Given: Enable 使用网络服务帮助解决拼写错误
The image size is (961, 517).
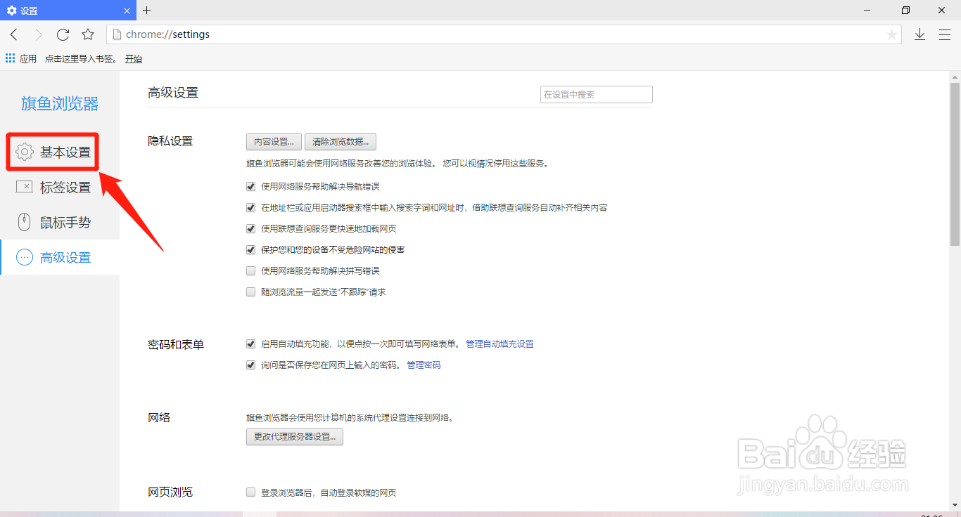Looking at the screenshot, I should point(250,270).
